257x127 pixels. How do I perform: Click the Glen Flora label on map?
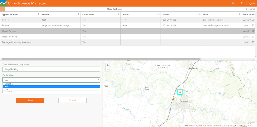(x=146, y=88)
